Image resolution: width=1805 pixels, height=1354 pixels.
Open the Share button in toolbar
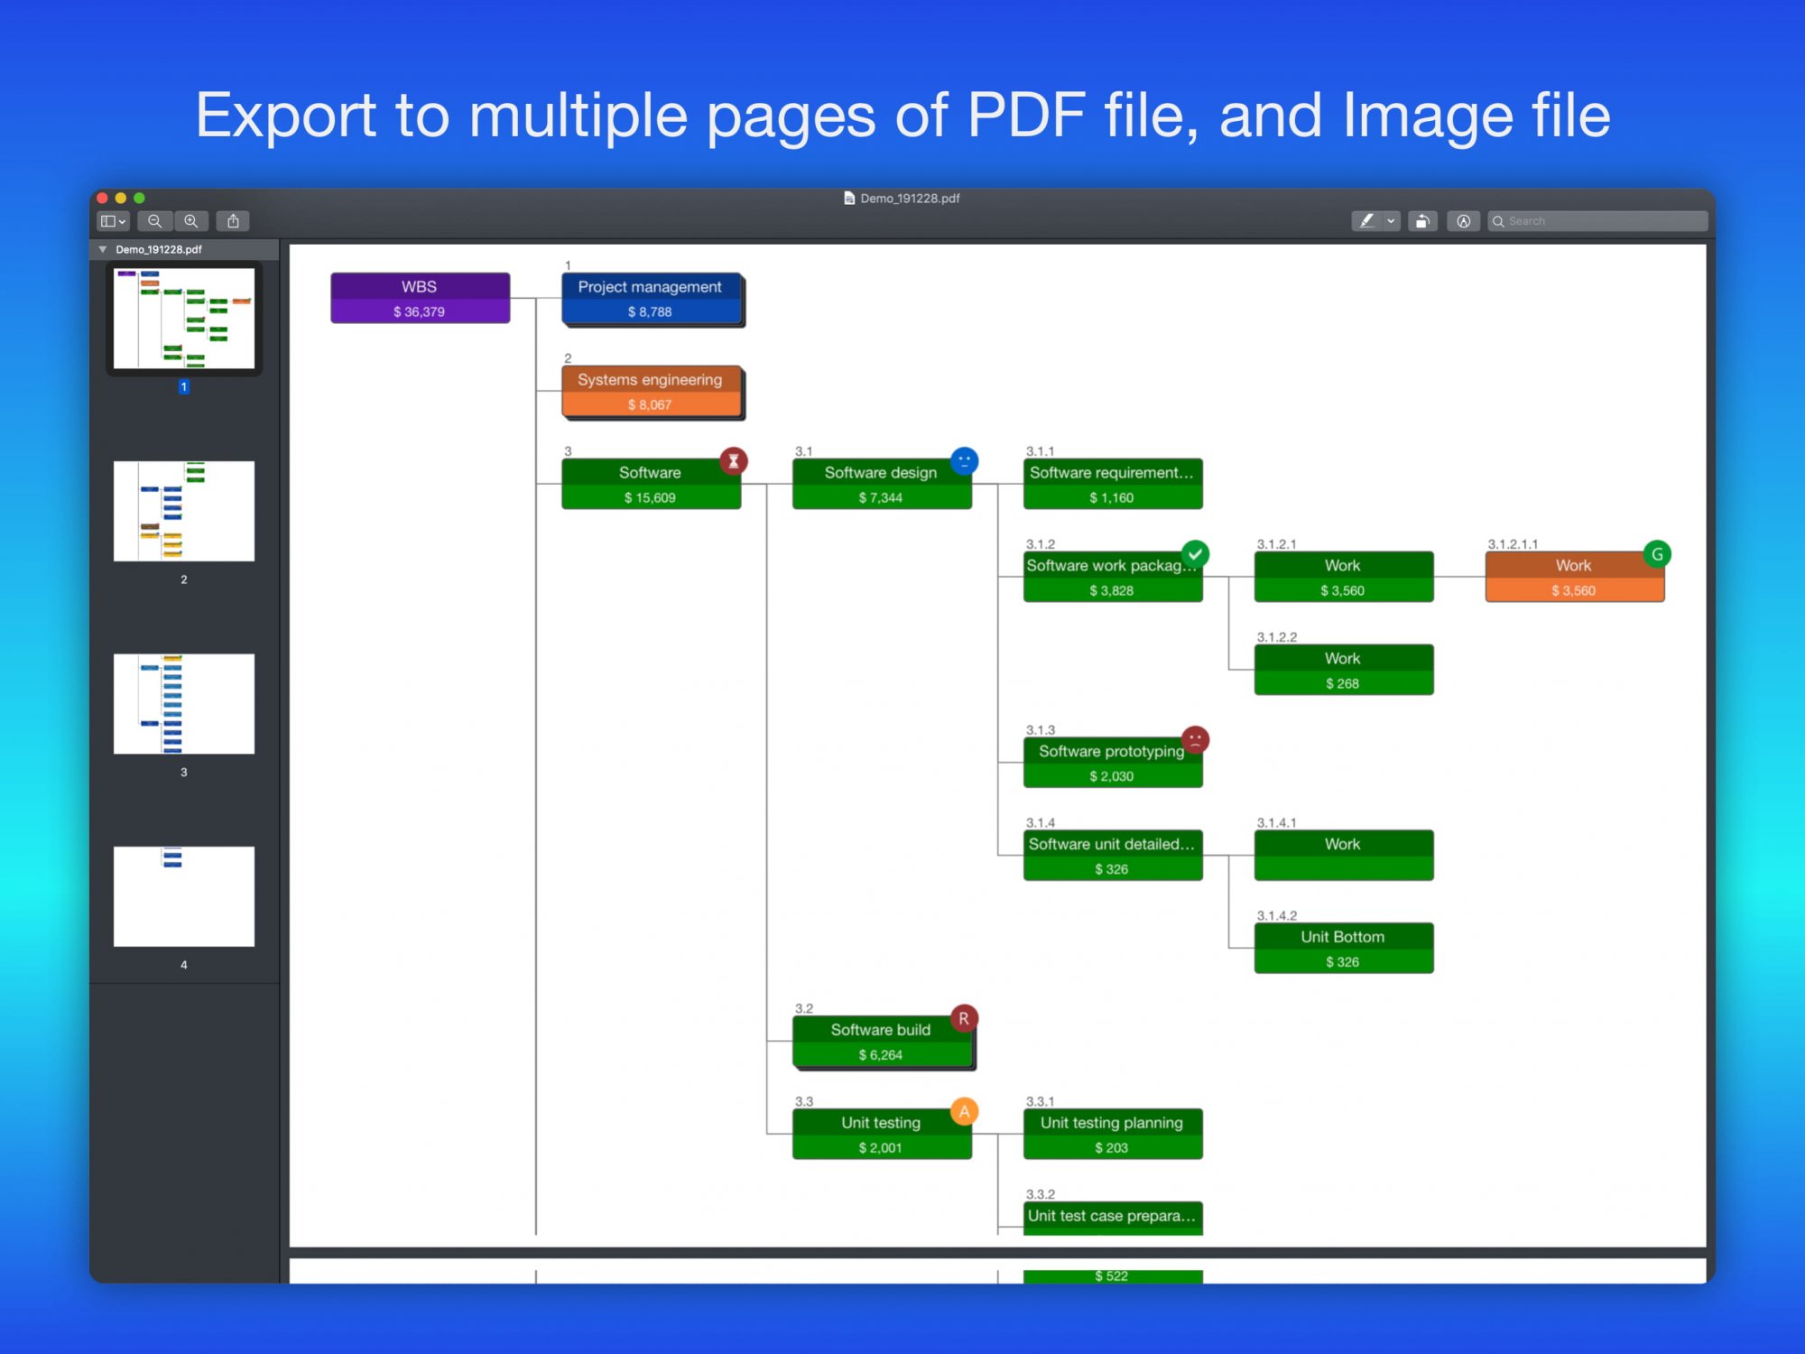coord(233,221)
